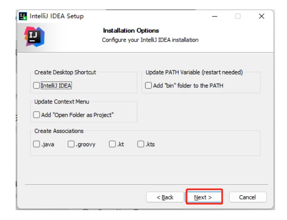Toggle the .groovy file association checkbox
Image resolution: width=287 pixels, height=220 pixels.
point(71,144)
